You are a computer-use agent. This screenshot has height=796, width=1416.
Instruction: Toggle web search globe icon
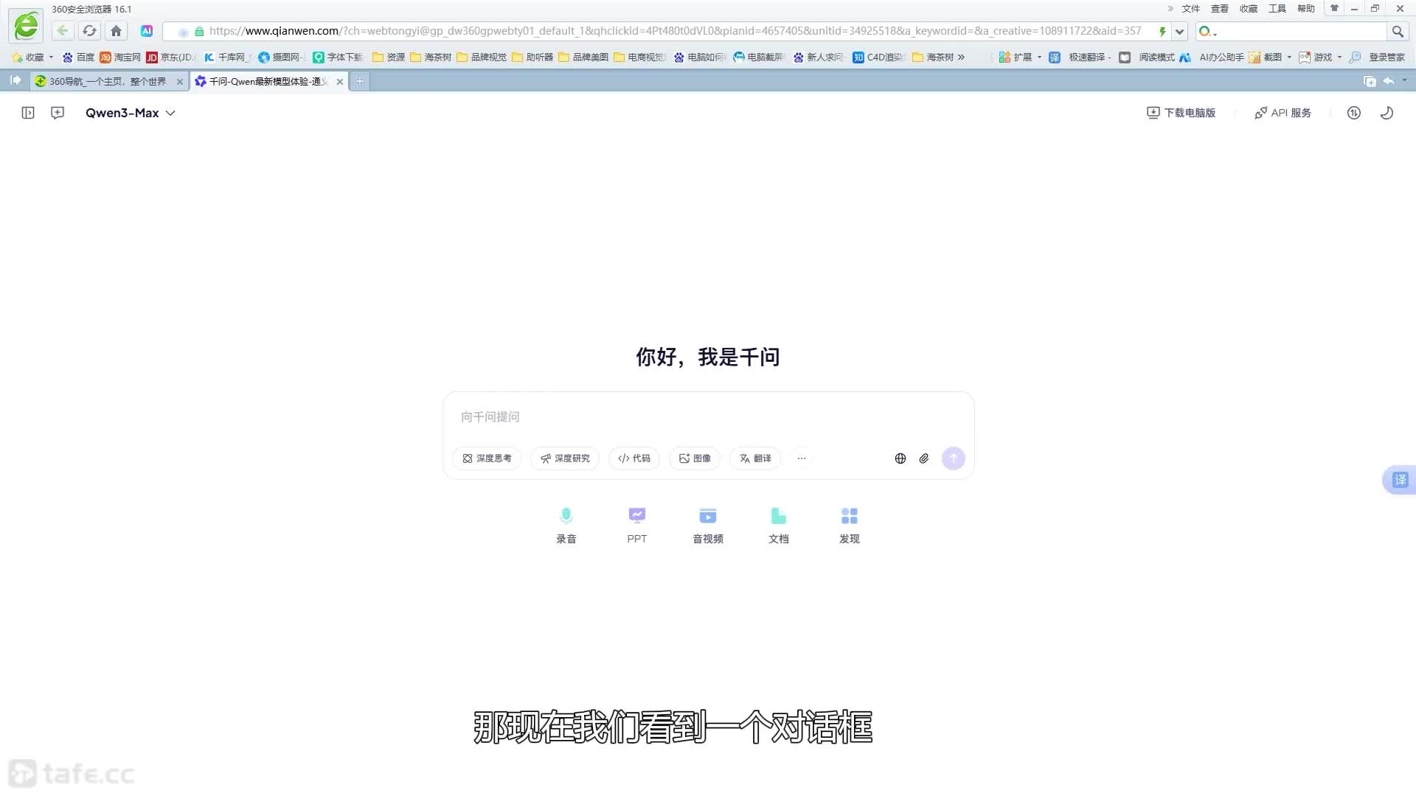coord(900,458)
